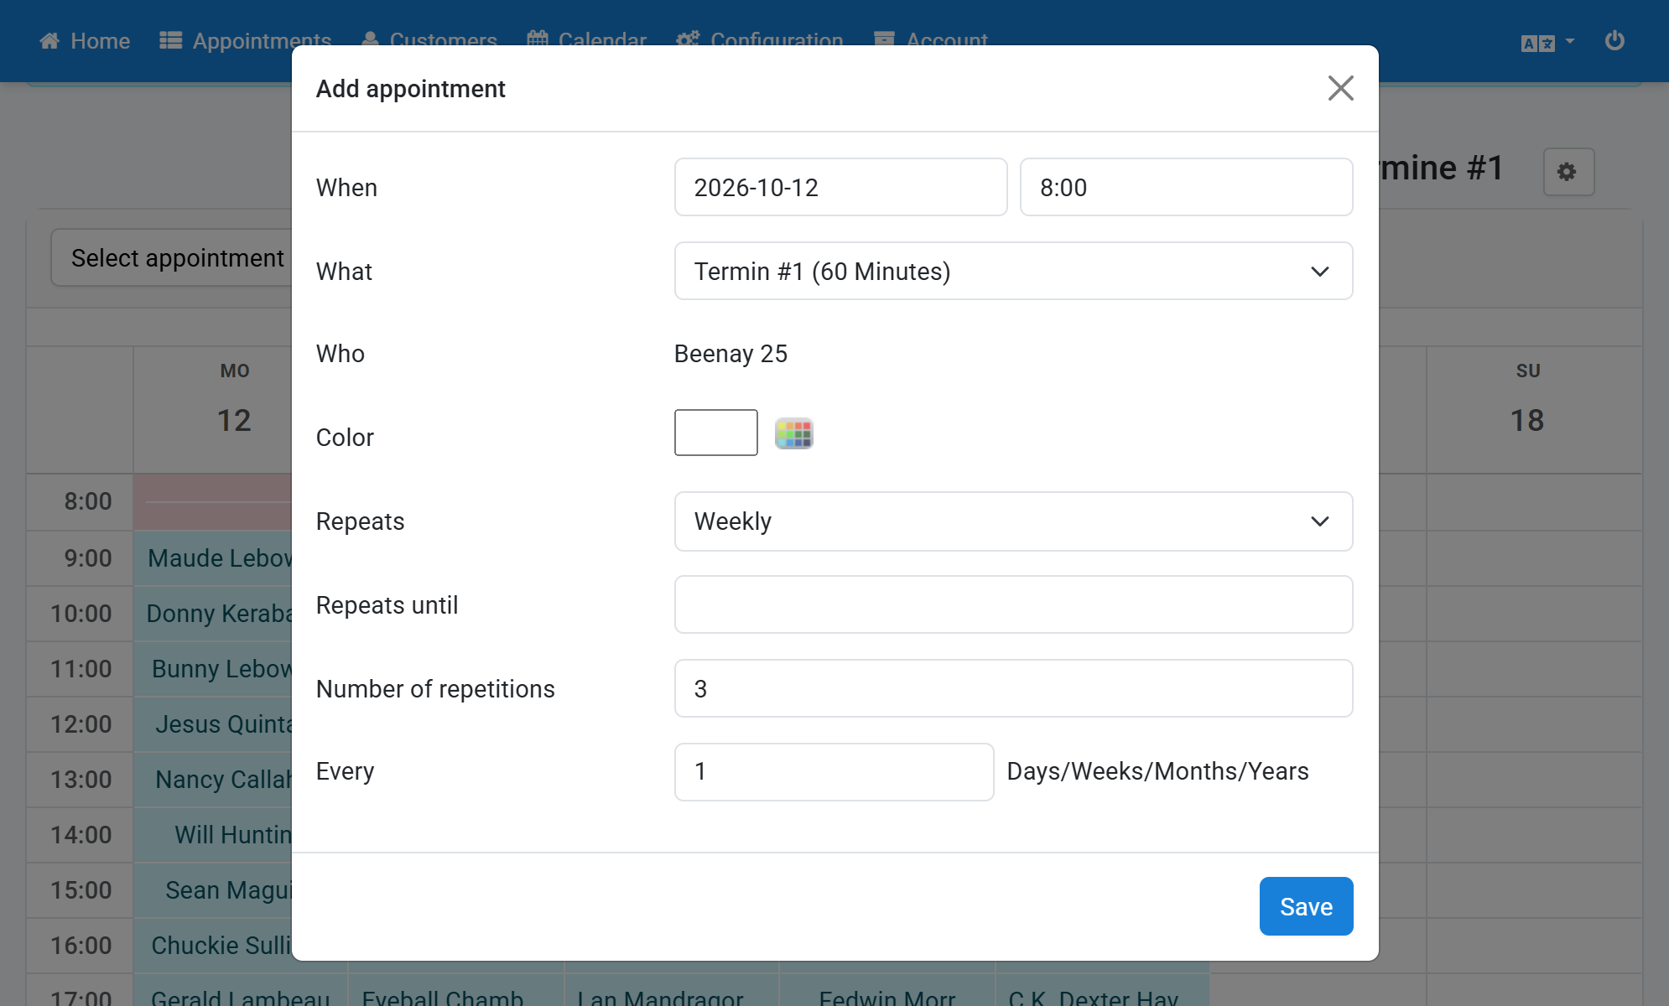Viewport: 1669px width, 1006px height.
Task: Edit the date field 2026-10-12
Action: (840, 187)
